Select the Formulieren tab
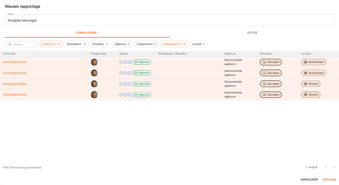 [87, 33]
